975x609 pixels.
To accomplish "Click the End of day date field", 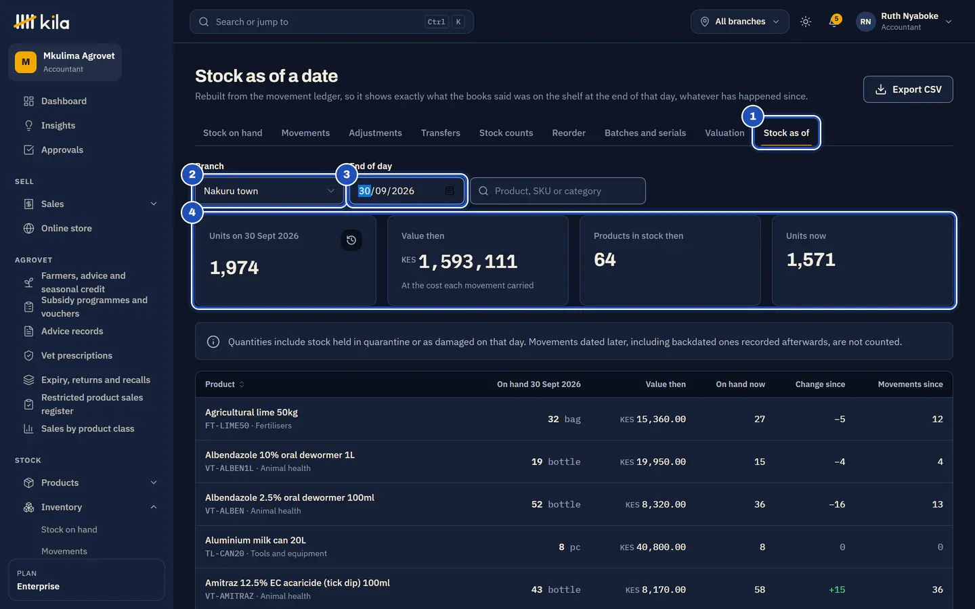I will coord(407,191).
